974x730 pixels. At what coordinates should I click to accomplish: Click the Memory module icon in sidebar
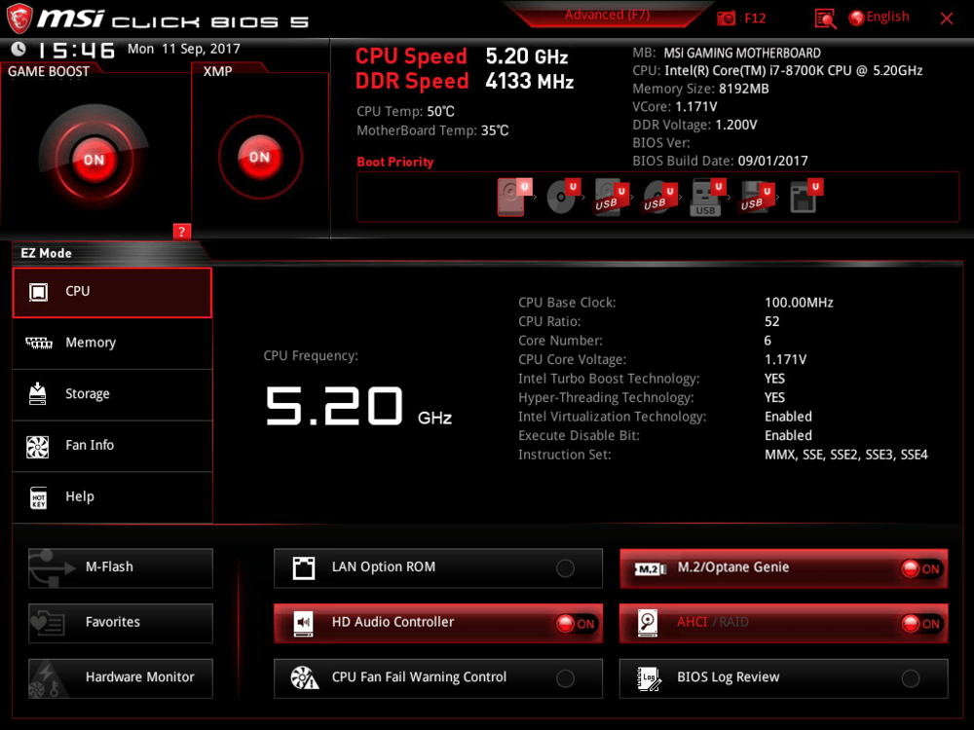click(x=39, y=343)
